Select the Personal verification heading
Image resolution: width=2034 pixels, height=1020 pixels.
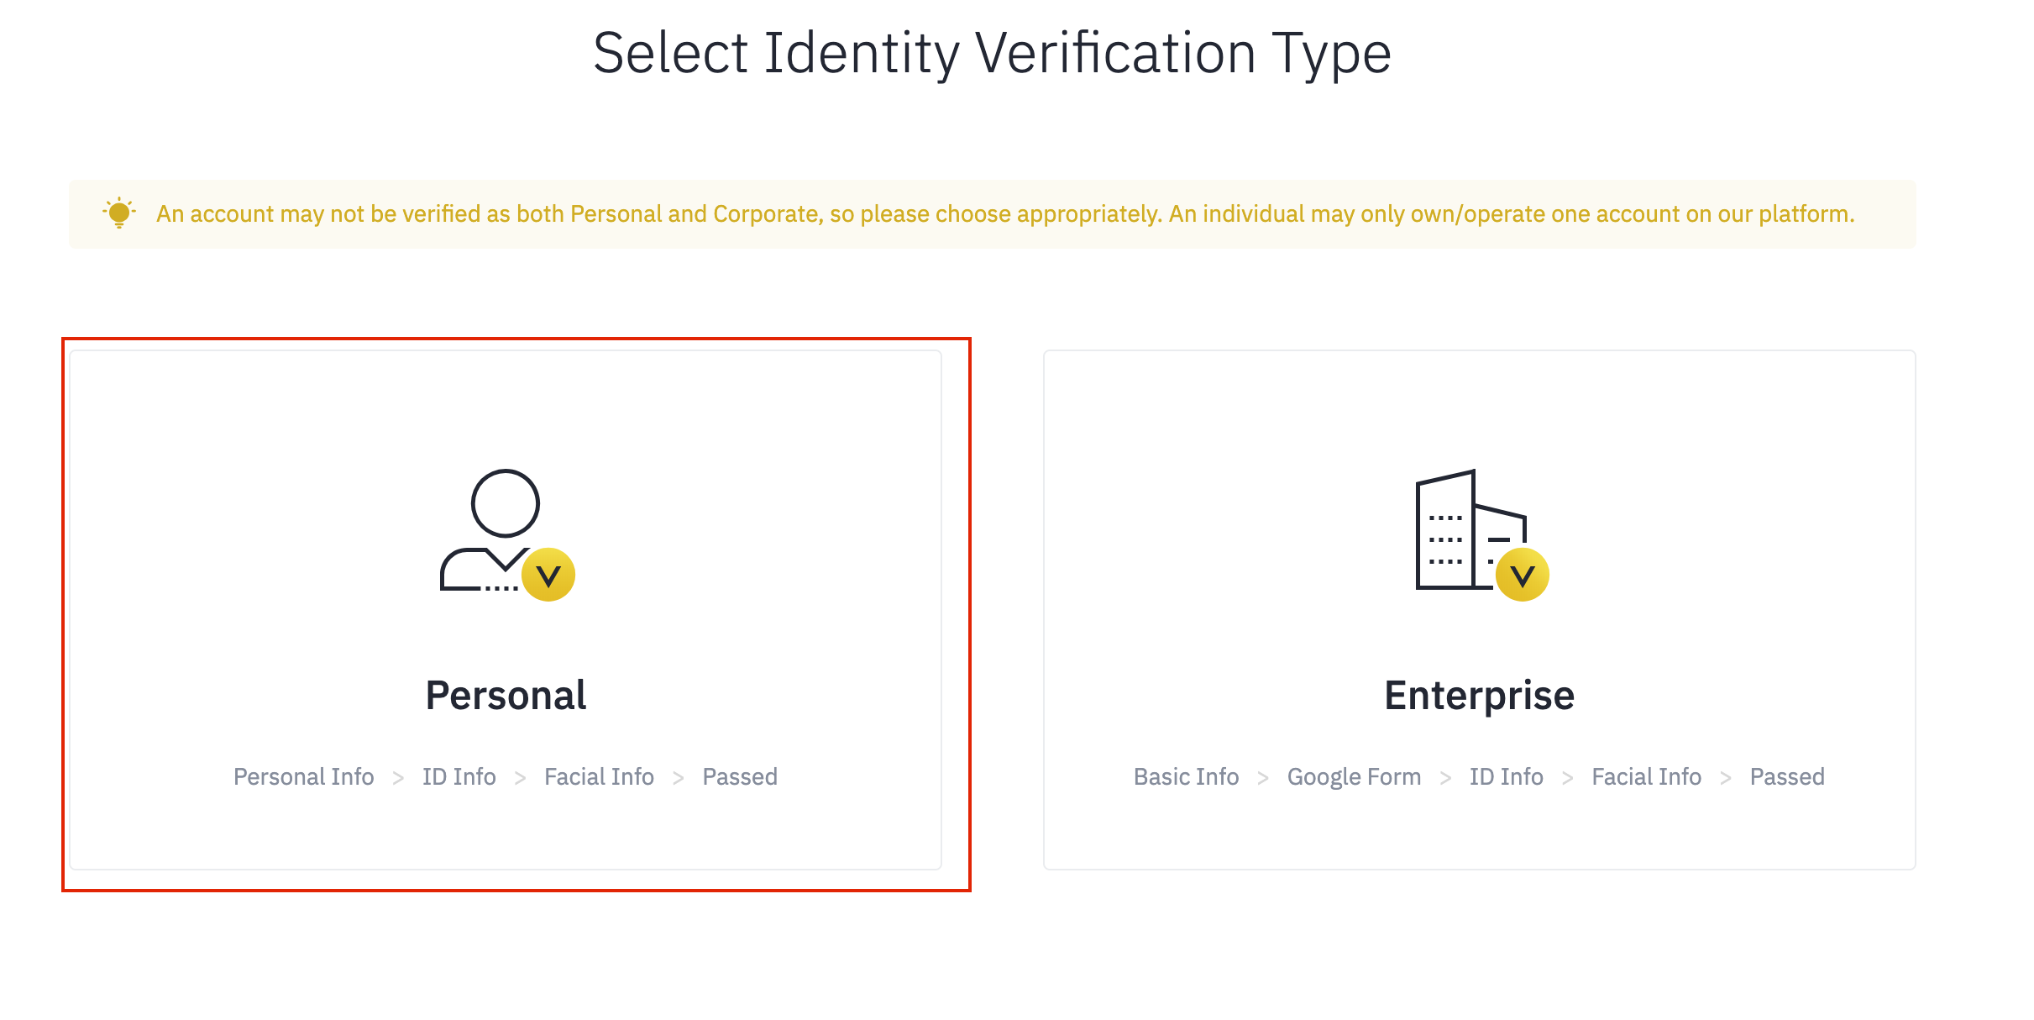tap(506, 696)
